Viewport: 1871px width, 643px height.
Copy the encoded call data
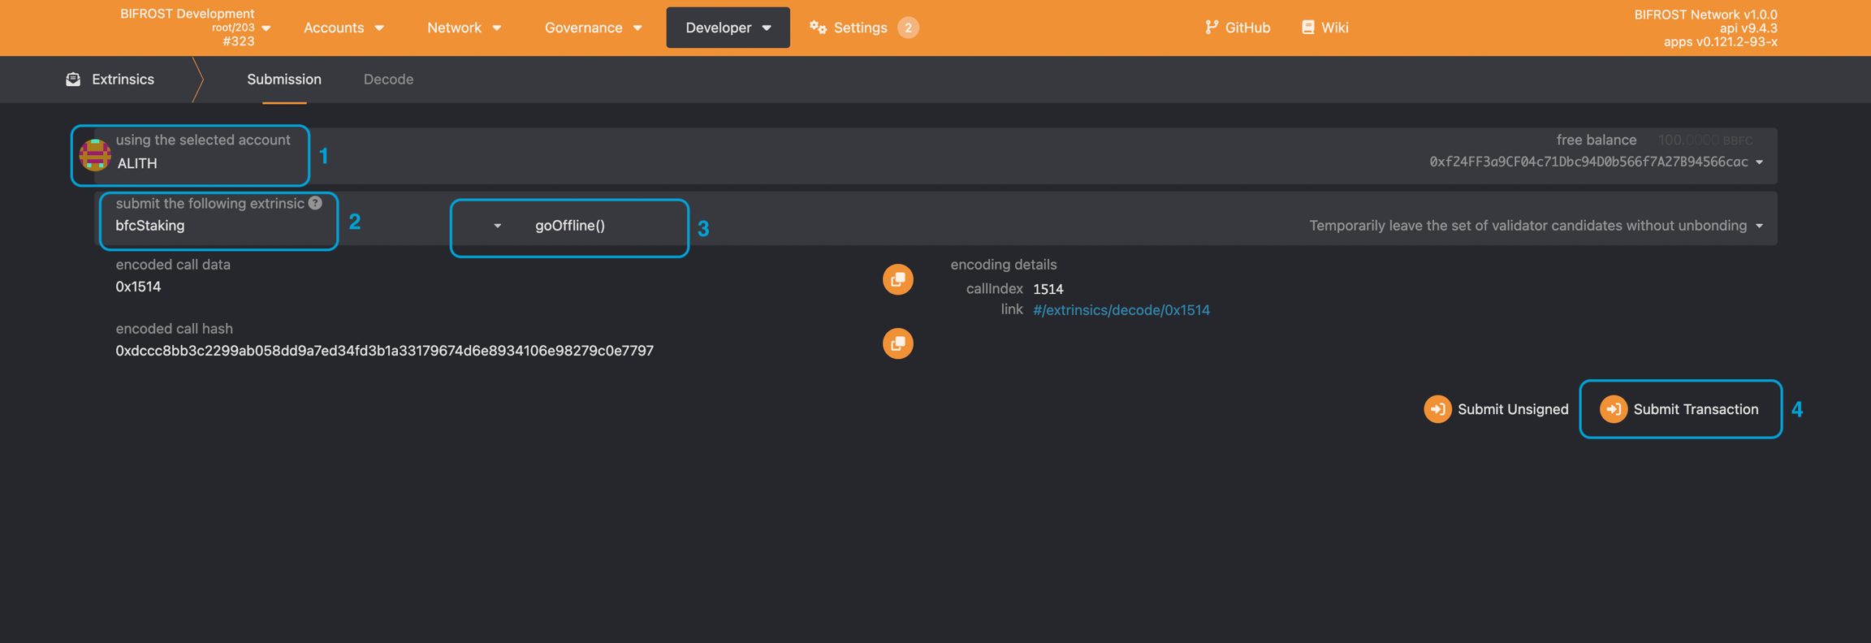(897, 279)
